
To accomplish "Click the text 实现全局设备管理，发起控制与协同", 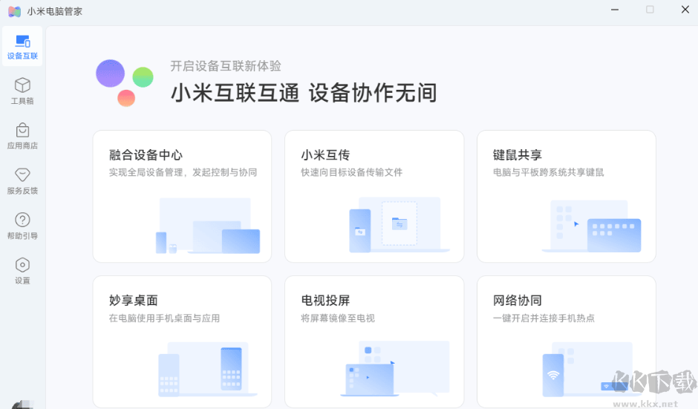I will point(183,172).
